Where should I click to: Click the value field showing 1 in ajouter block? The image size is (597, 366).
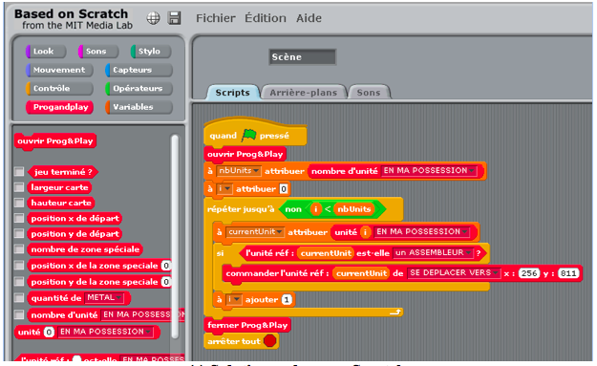pos(287,300)
